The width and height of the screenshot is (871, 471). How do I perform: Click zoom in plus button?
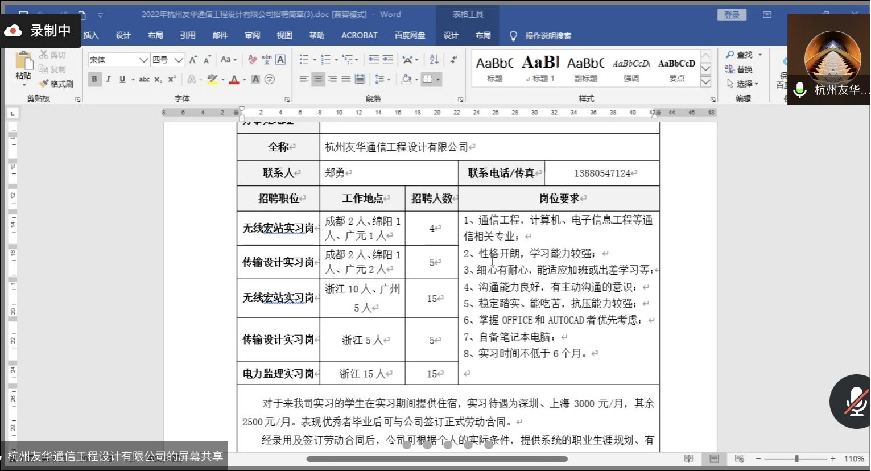coord(833,458)
